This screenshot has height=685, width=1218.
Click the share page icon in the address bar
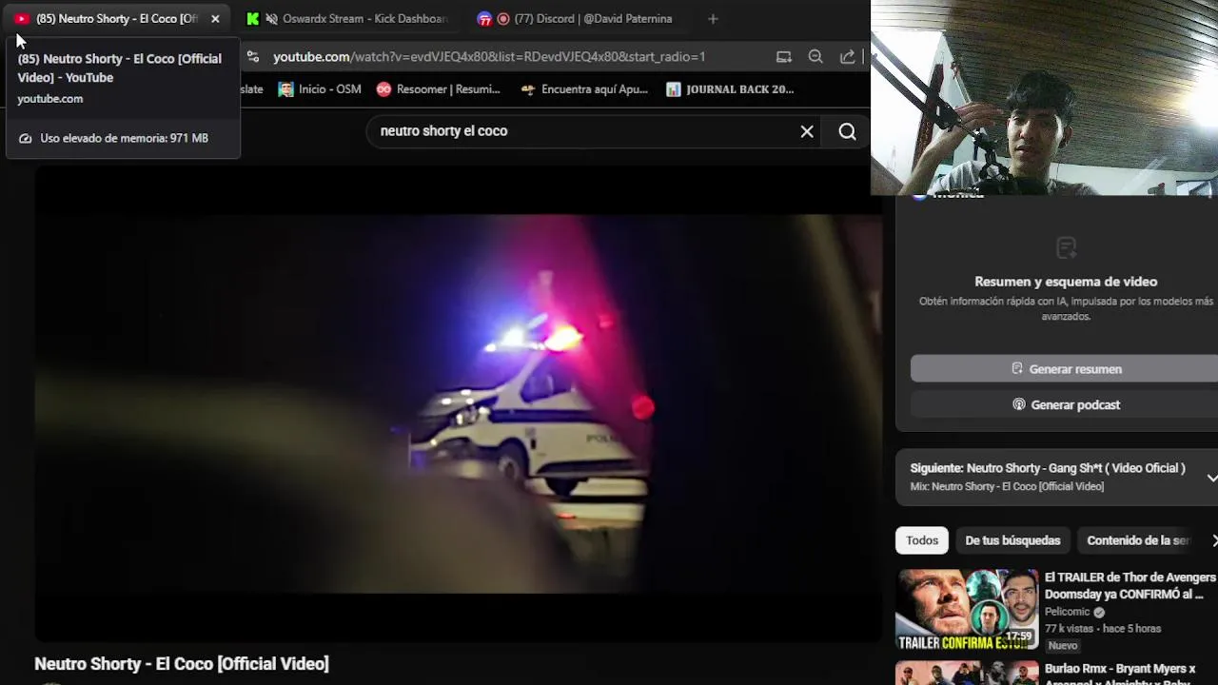pos(847,57)
